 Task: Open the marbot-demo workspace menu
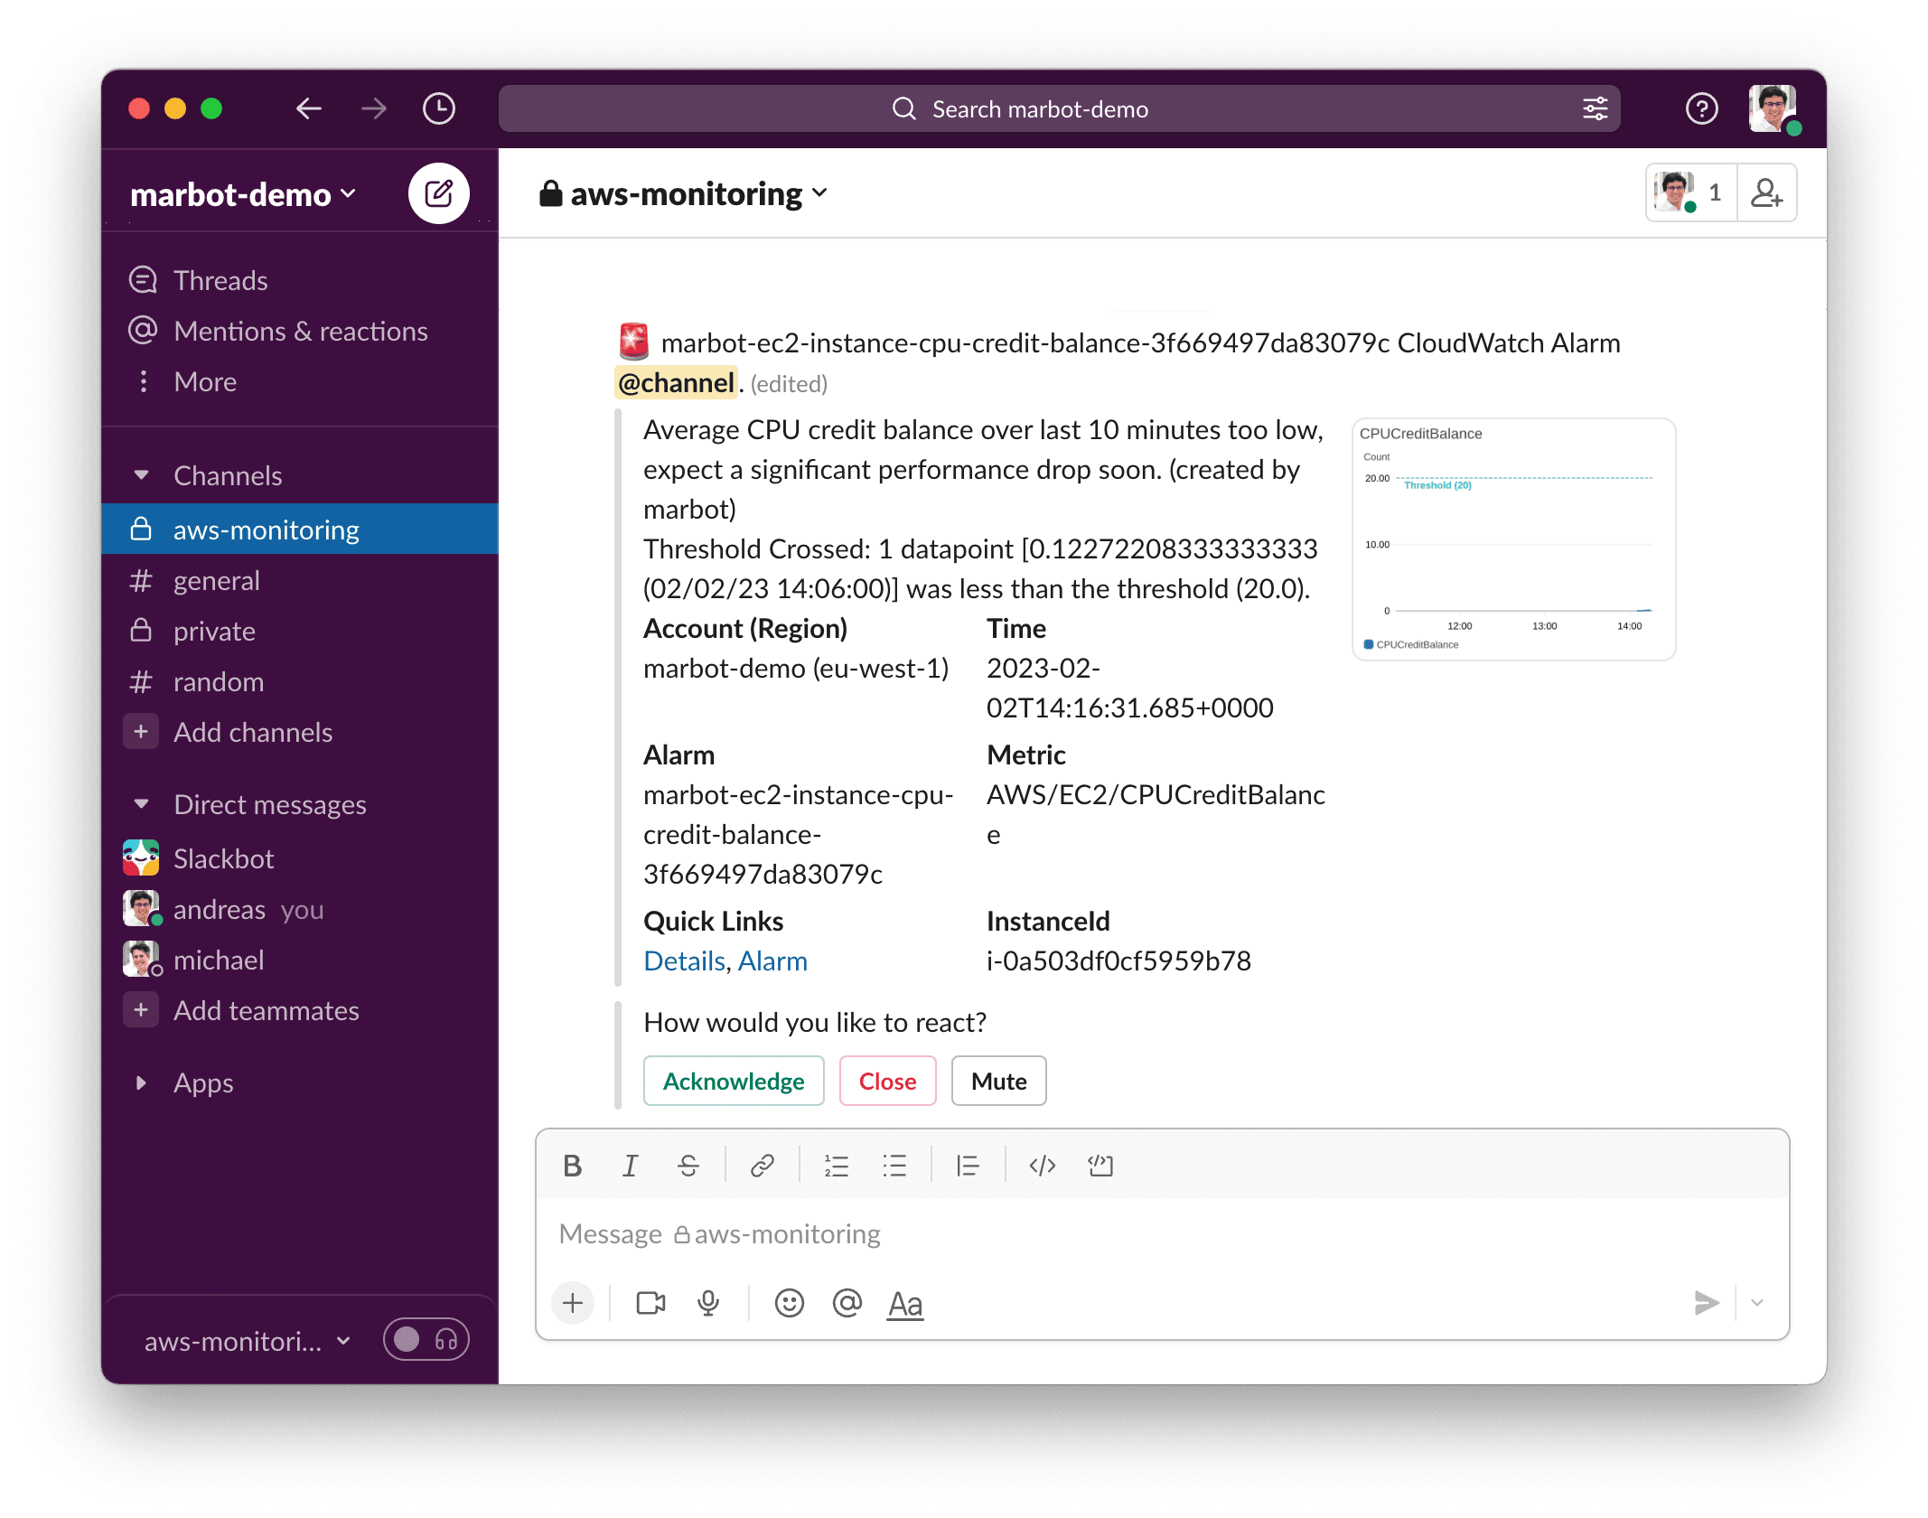tap(244, 194)
